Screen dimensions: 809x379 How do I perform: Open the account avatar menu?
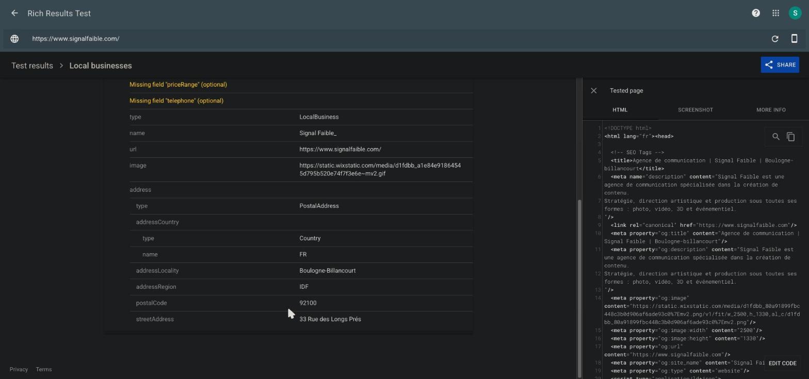[x=795, y=13]
